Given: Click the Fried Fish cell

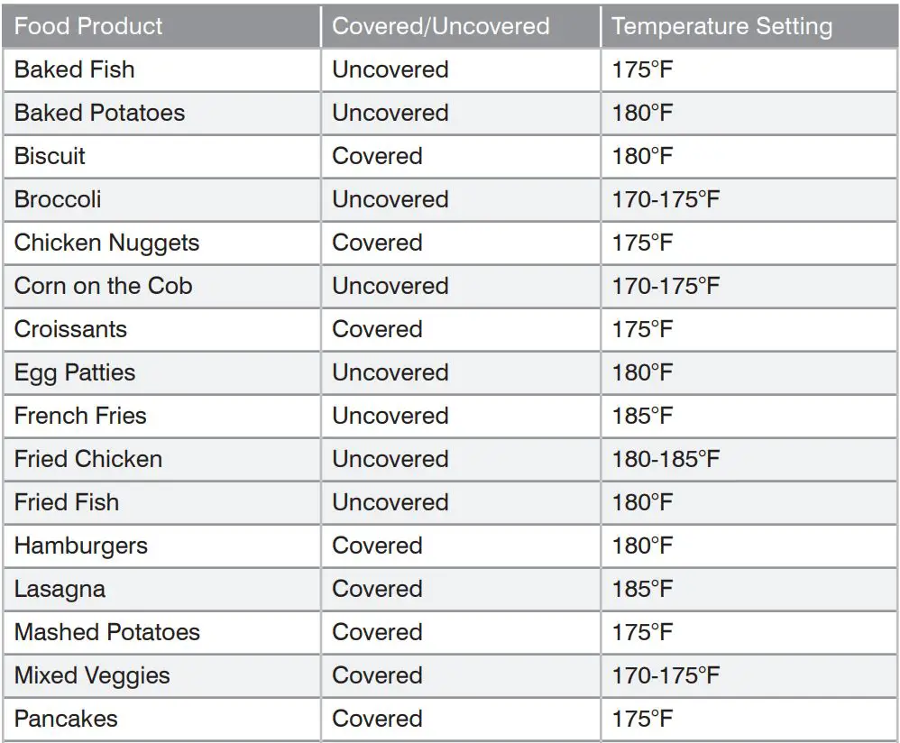Looking at the screenshot, I should [67, 502].
